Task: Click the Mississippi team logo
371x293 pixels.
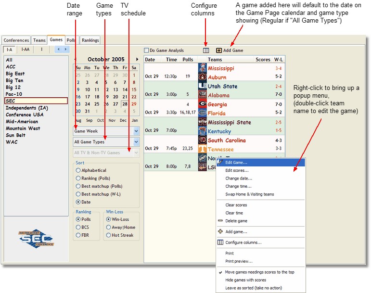Action: (x=202, y=68)
